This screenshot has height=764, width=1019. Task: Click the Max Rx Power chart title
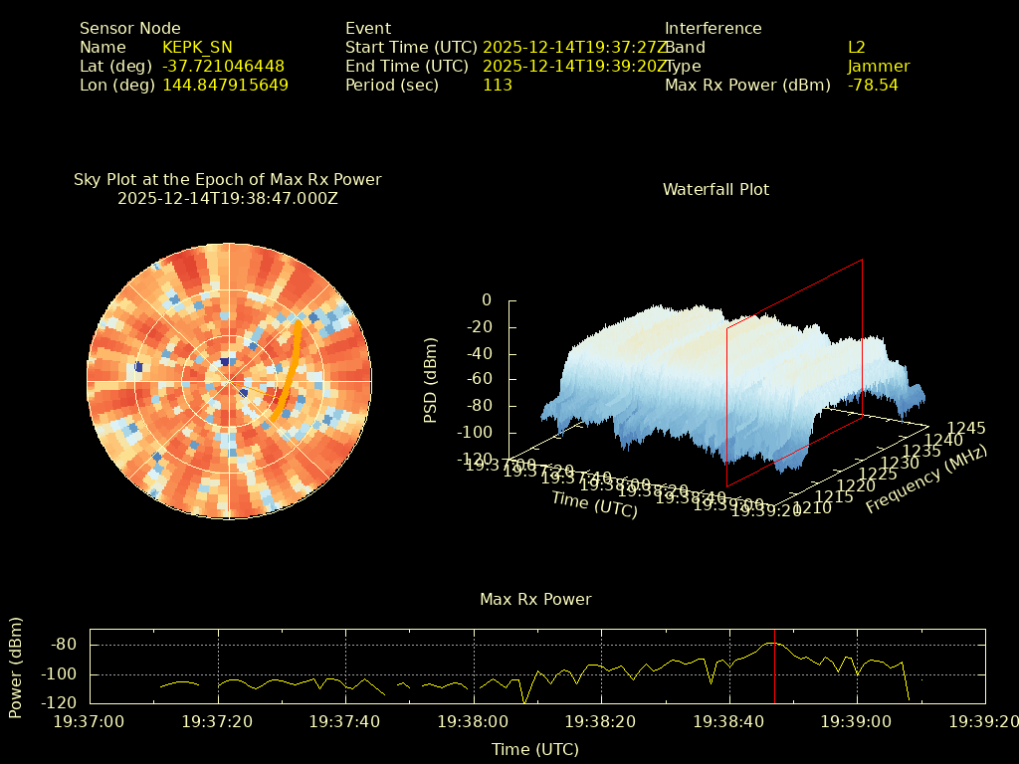535,600
